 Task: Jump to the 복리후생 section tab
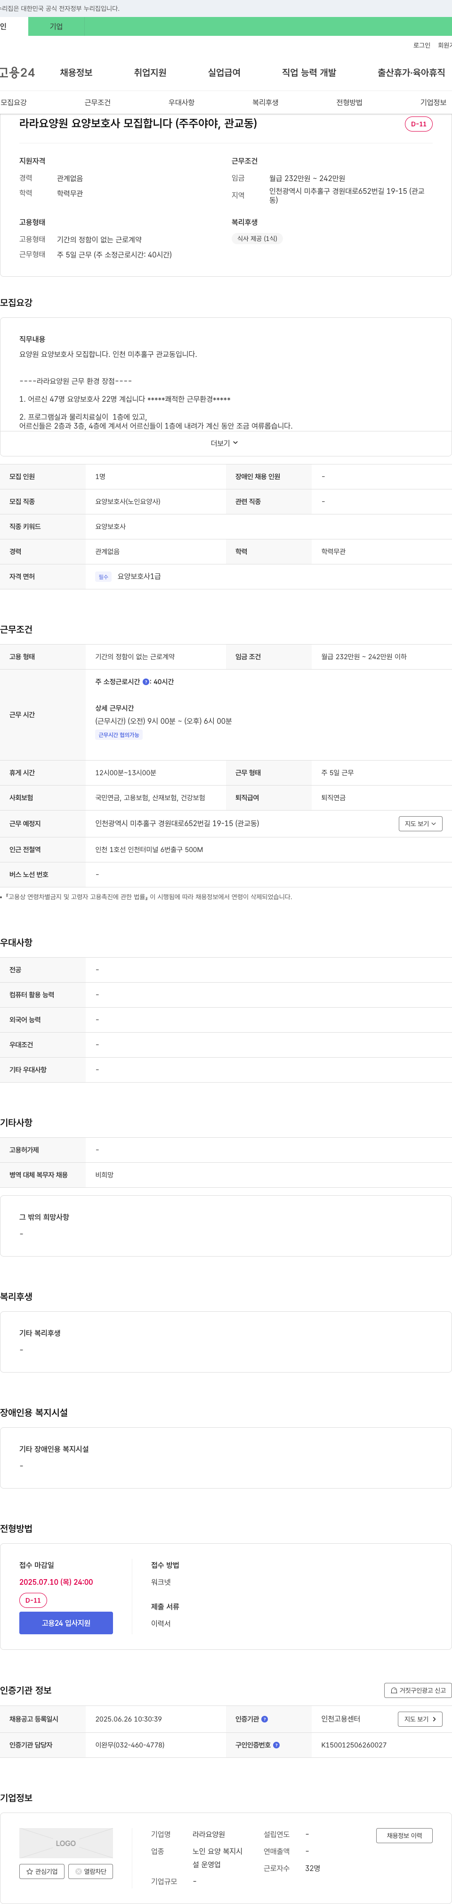click(265, 103)
